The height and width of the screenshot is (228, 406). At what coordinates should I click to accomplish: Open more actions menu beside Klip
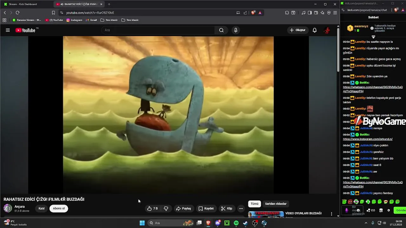(x=241, y=208)
